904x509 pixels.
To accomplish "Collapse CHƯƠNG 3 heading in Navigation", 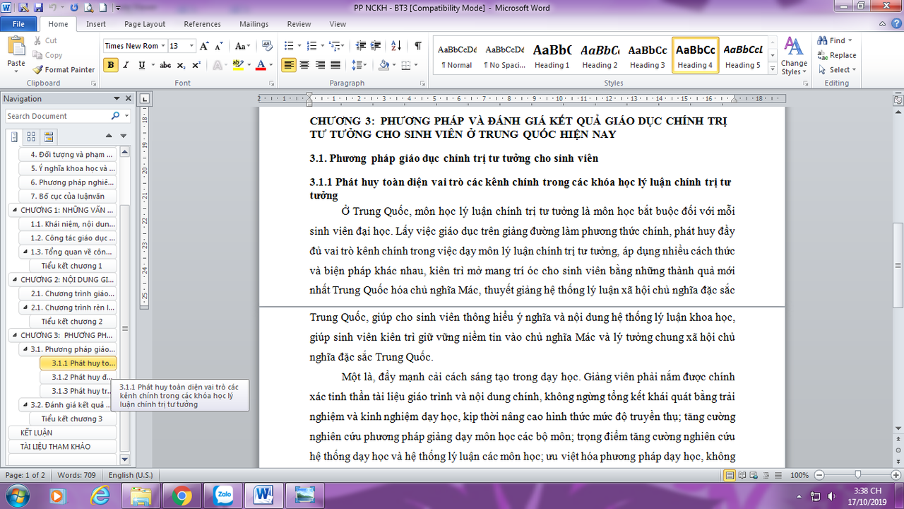I will click(14, 335).
